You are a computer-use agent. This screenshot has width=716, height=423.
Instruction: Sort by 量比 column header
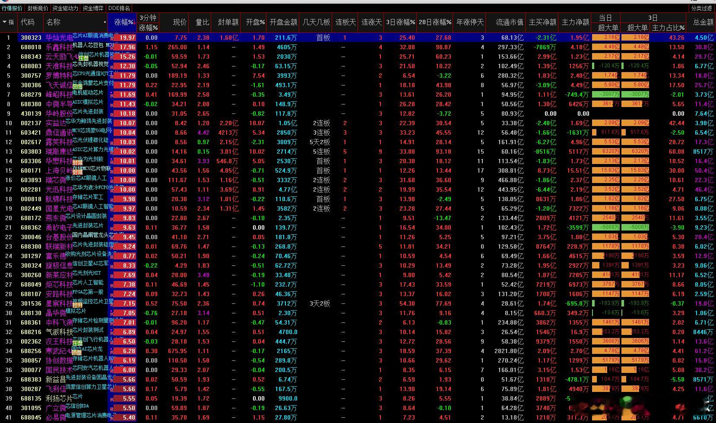(x=202, y=22)
